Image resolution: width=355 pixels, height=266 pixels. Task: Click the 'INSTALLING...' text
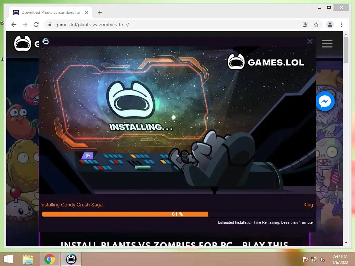[141, 127]
